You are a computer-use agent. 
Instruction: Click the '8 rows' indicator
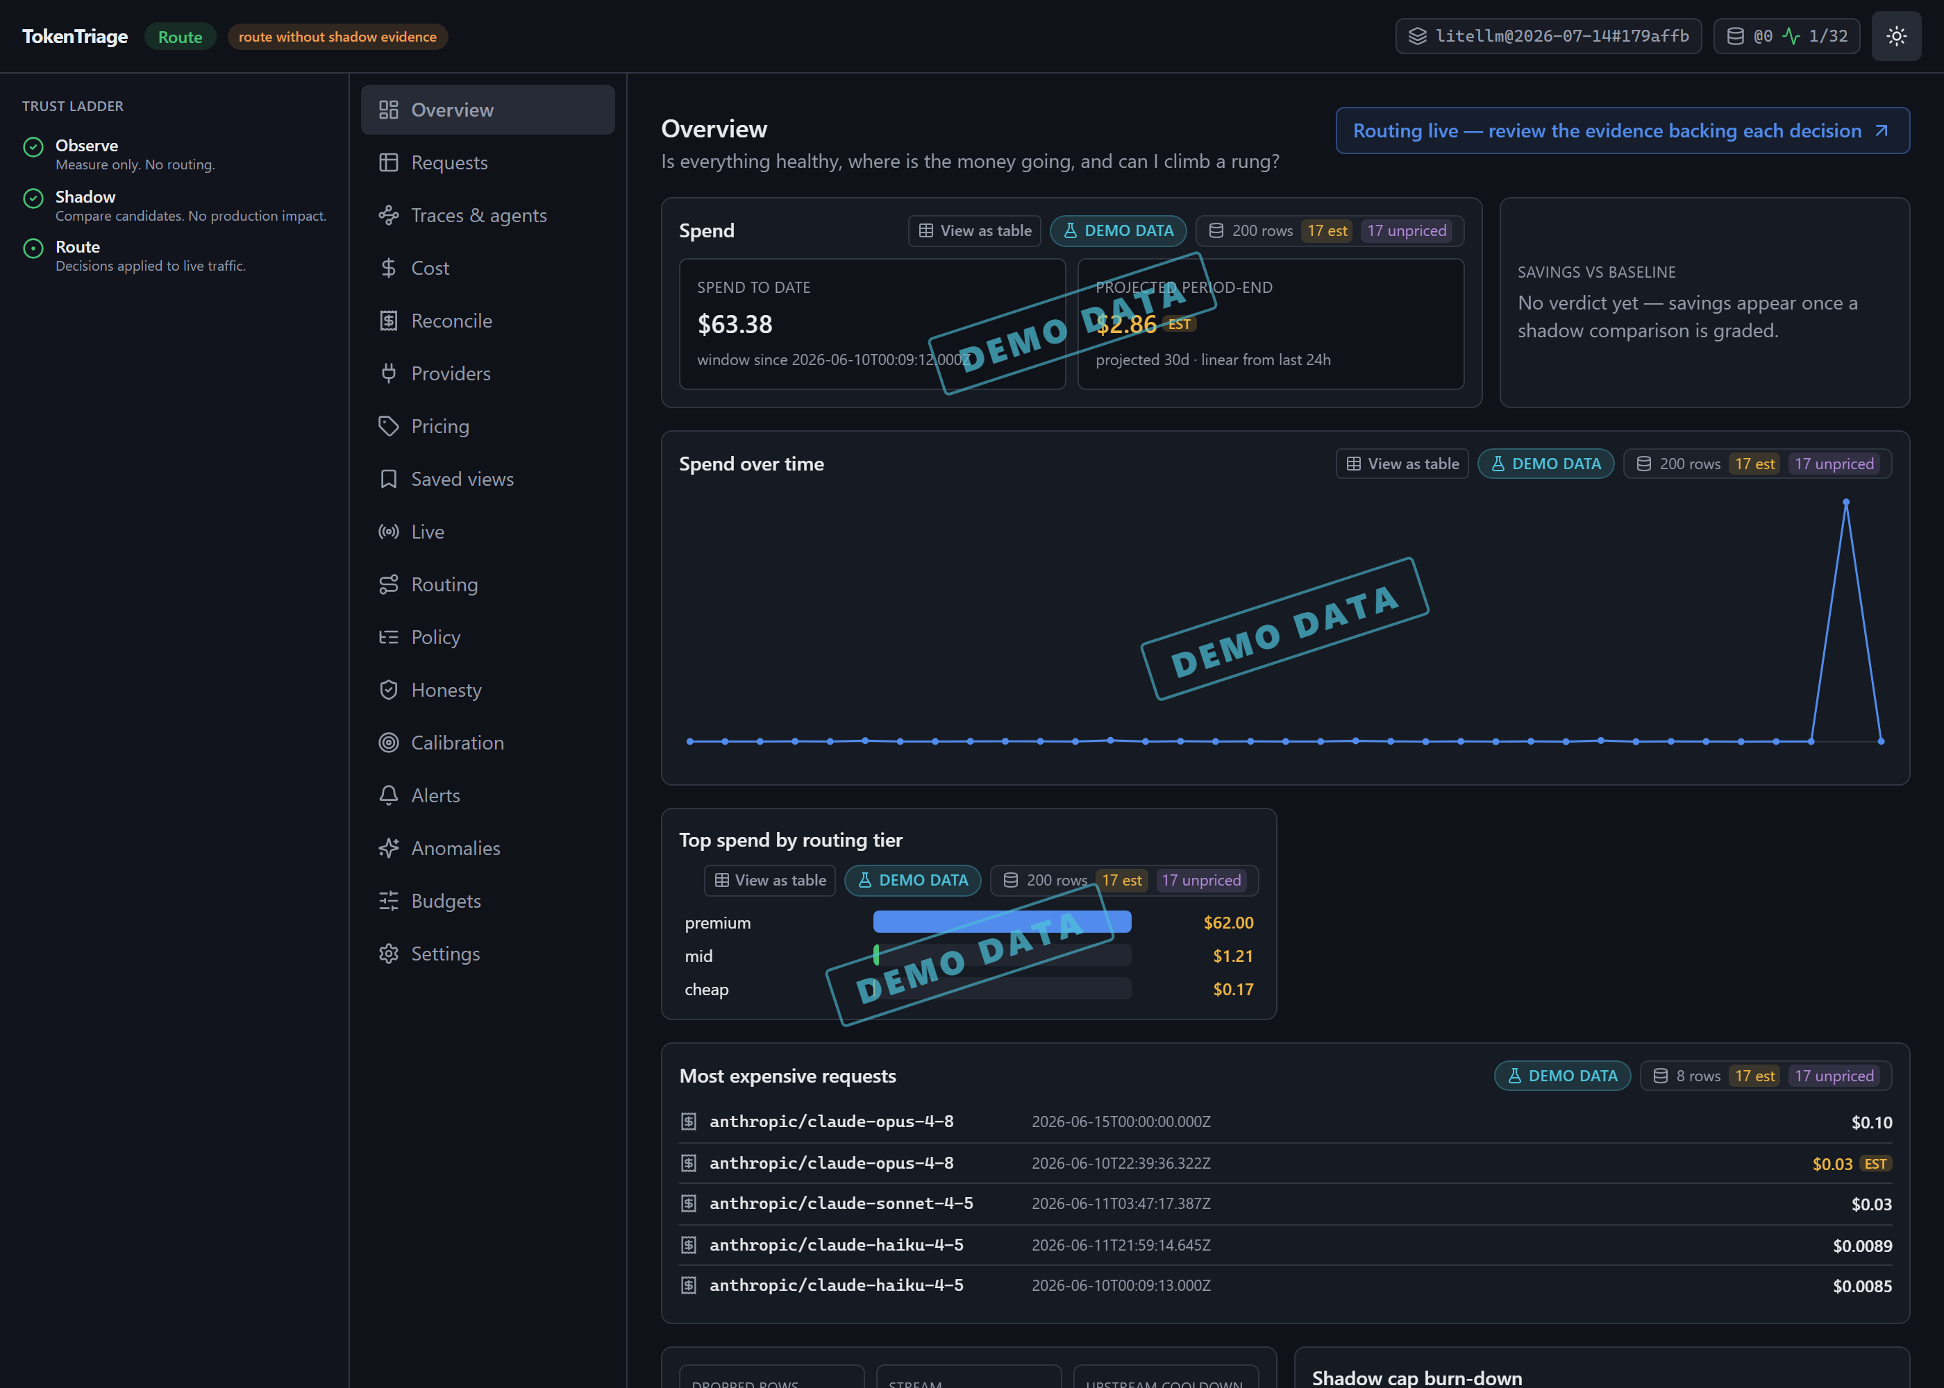[x=1686, y=1076]
